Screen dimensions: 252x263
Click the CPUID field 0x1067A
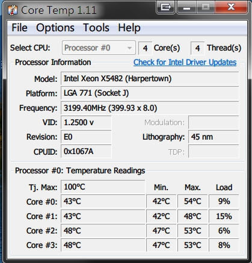[86, 152]
